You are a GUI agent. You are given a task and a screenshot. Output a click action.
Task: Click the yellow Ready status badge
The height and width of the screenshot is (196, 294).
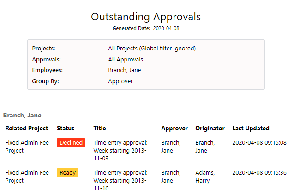coord(68,173)
